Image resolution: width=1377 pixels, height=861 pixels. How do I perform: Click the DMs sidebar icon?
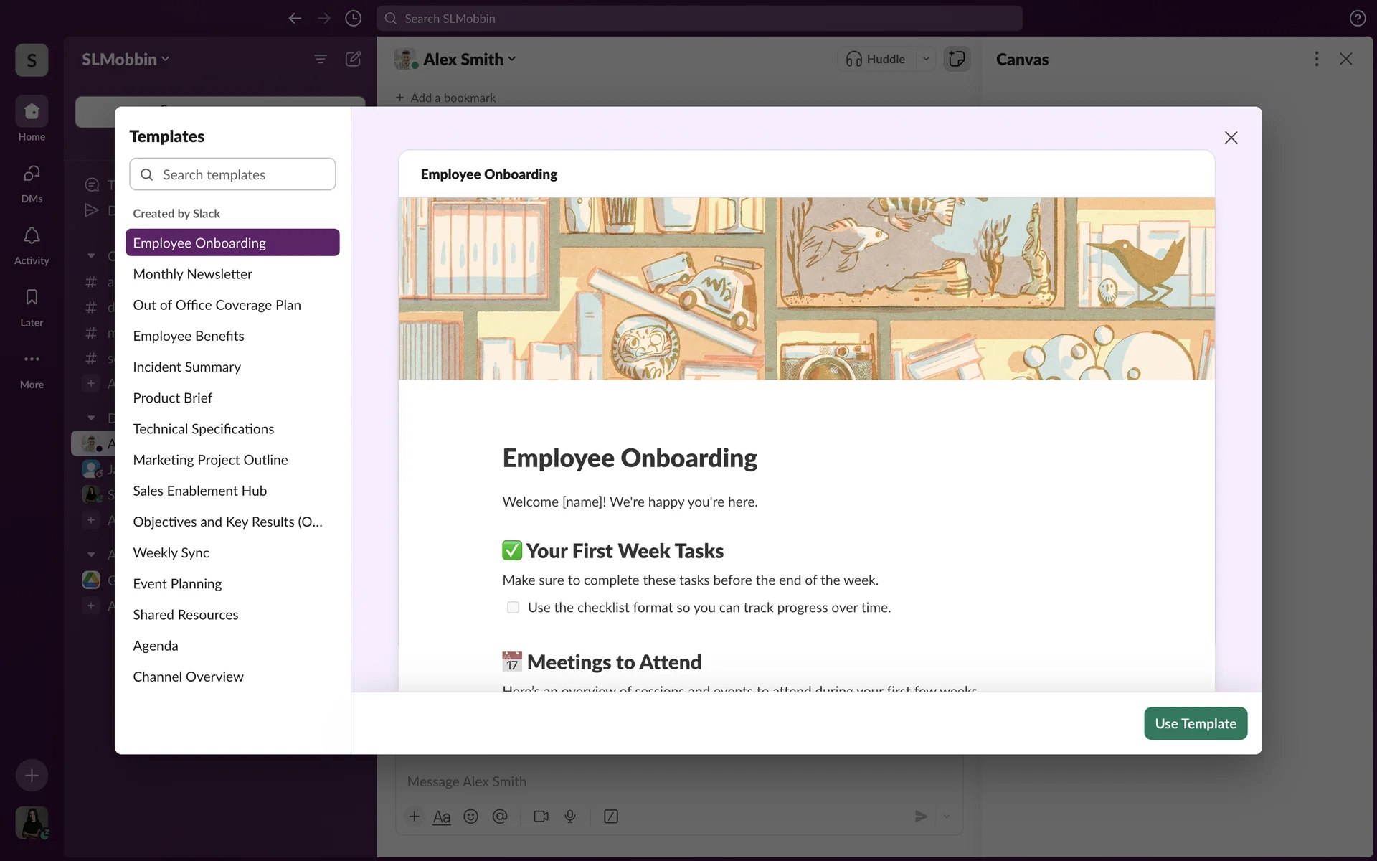point(32,174)
